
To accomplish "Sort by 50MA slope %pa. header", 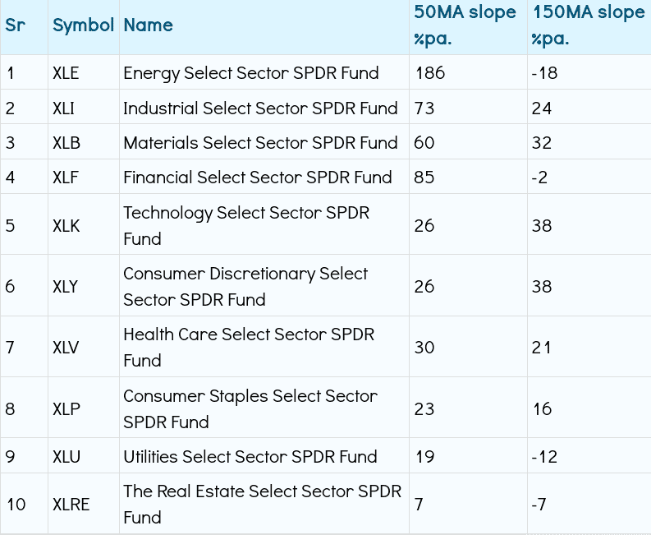I will [x=465, y=25].
